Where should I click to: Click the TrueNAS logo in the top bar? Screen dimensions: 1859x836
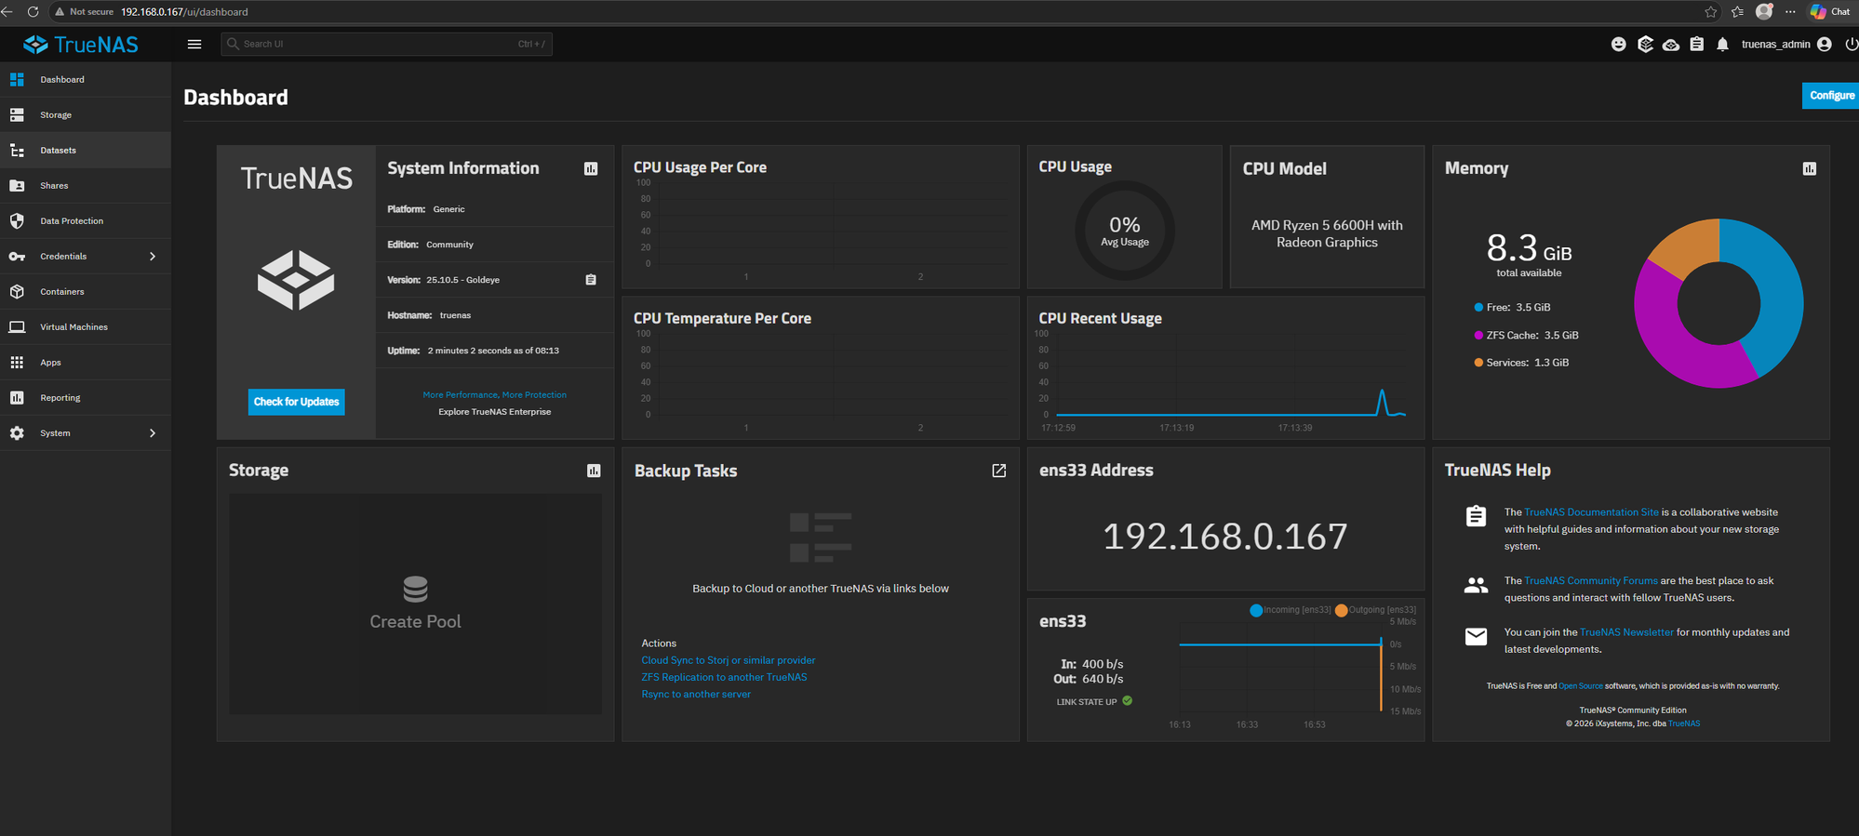pyautogui.click(x=81, y=44)
